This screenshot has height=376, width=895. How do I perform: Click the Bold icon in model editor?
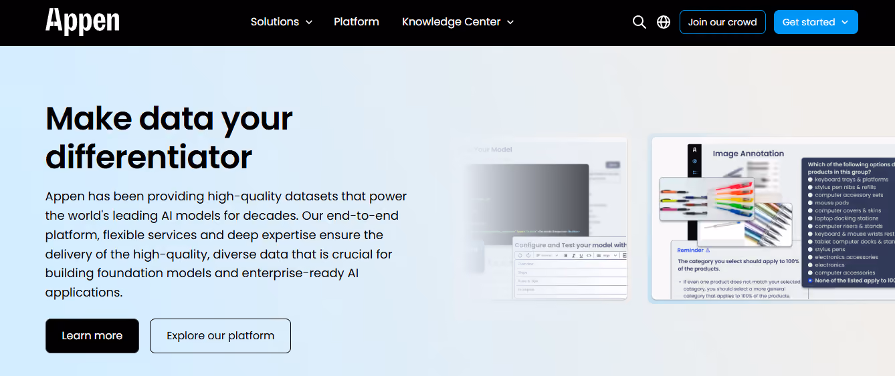(566, 256)
